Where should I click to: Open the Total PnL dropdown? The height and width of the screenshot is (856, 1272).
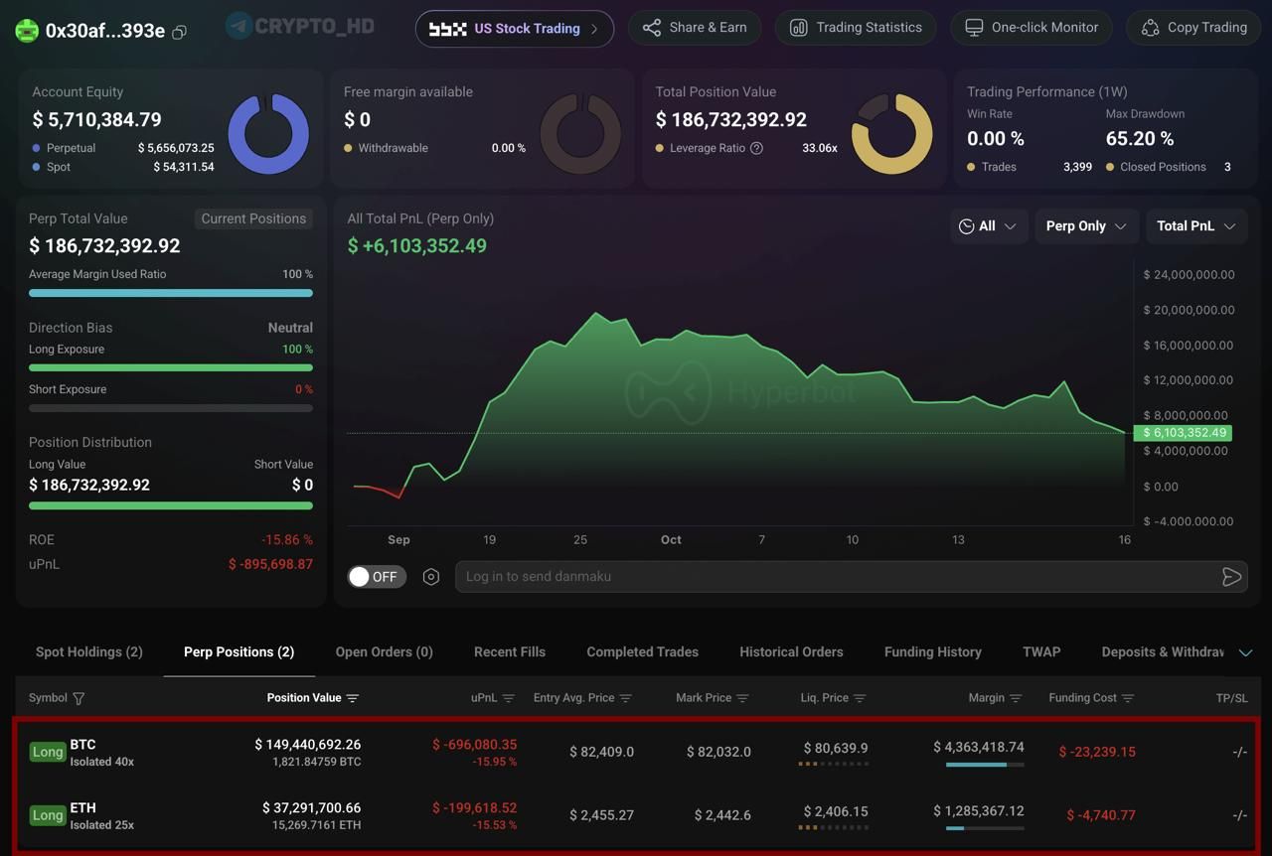tap(1196, 226)
